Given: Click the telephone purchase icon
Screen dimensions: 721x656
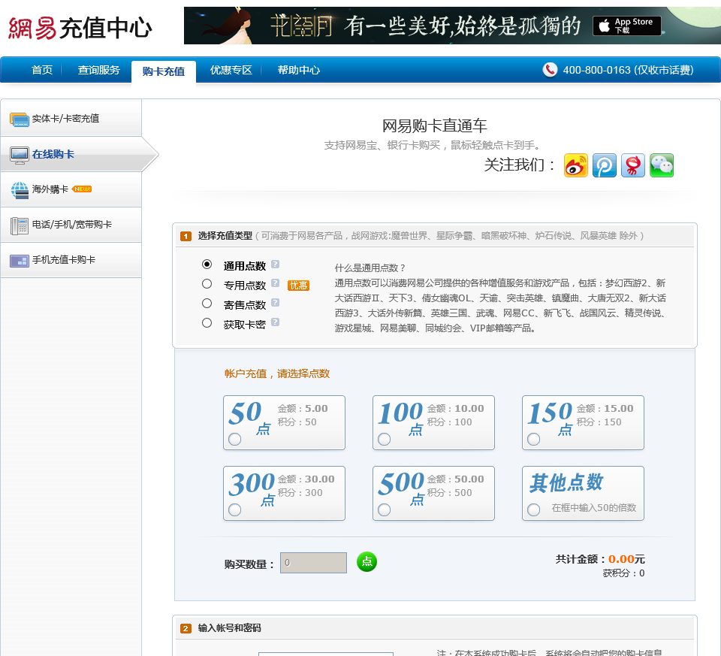Looking at the screenshot, I should tap(20, 226).
